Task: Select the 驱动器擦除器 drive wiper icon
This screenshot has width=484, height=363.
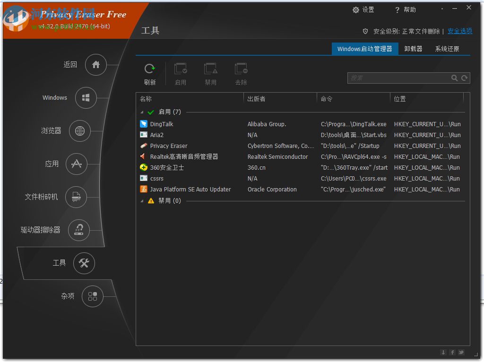Action: click(79, 230)
